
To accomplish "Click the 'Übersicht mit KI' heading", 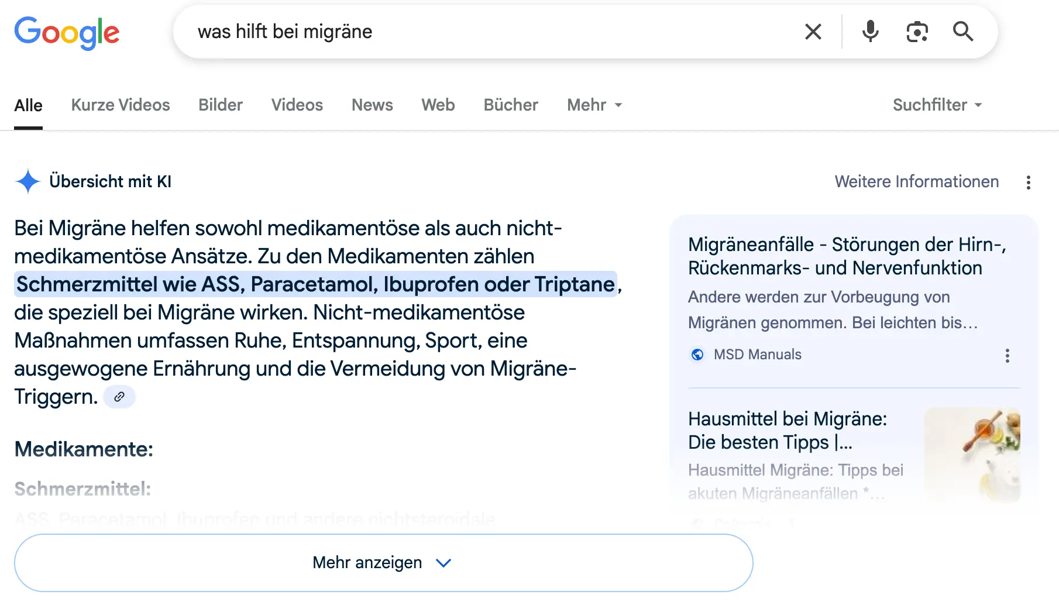I will point(111,181).
